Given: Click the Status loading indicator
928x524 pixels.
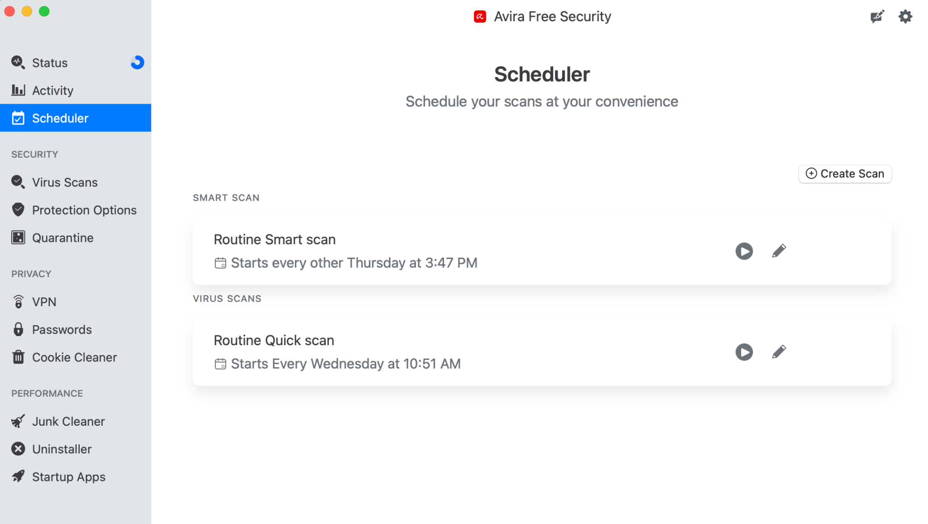Looking at the screenshot, I should 137,62.
